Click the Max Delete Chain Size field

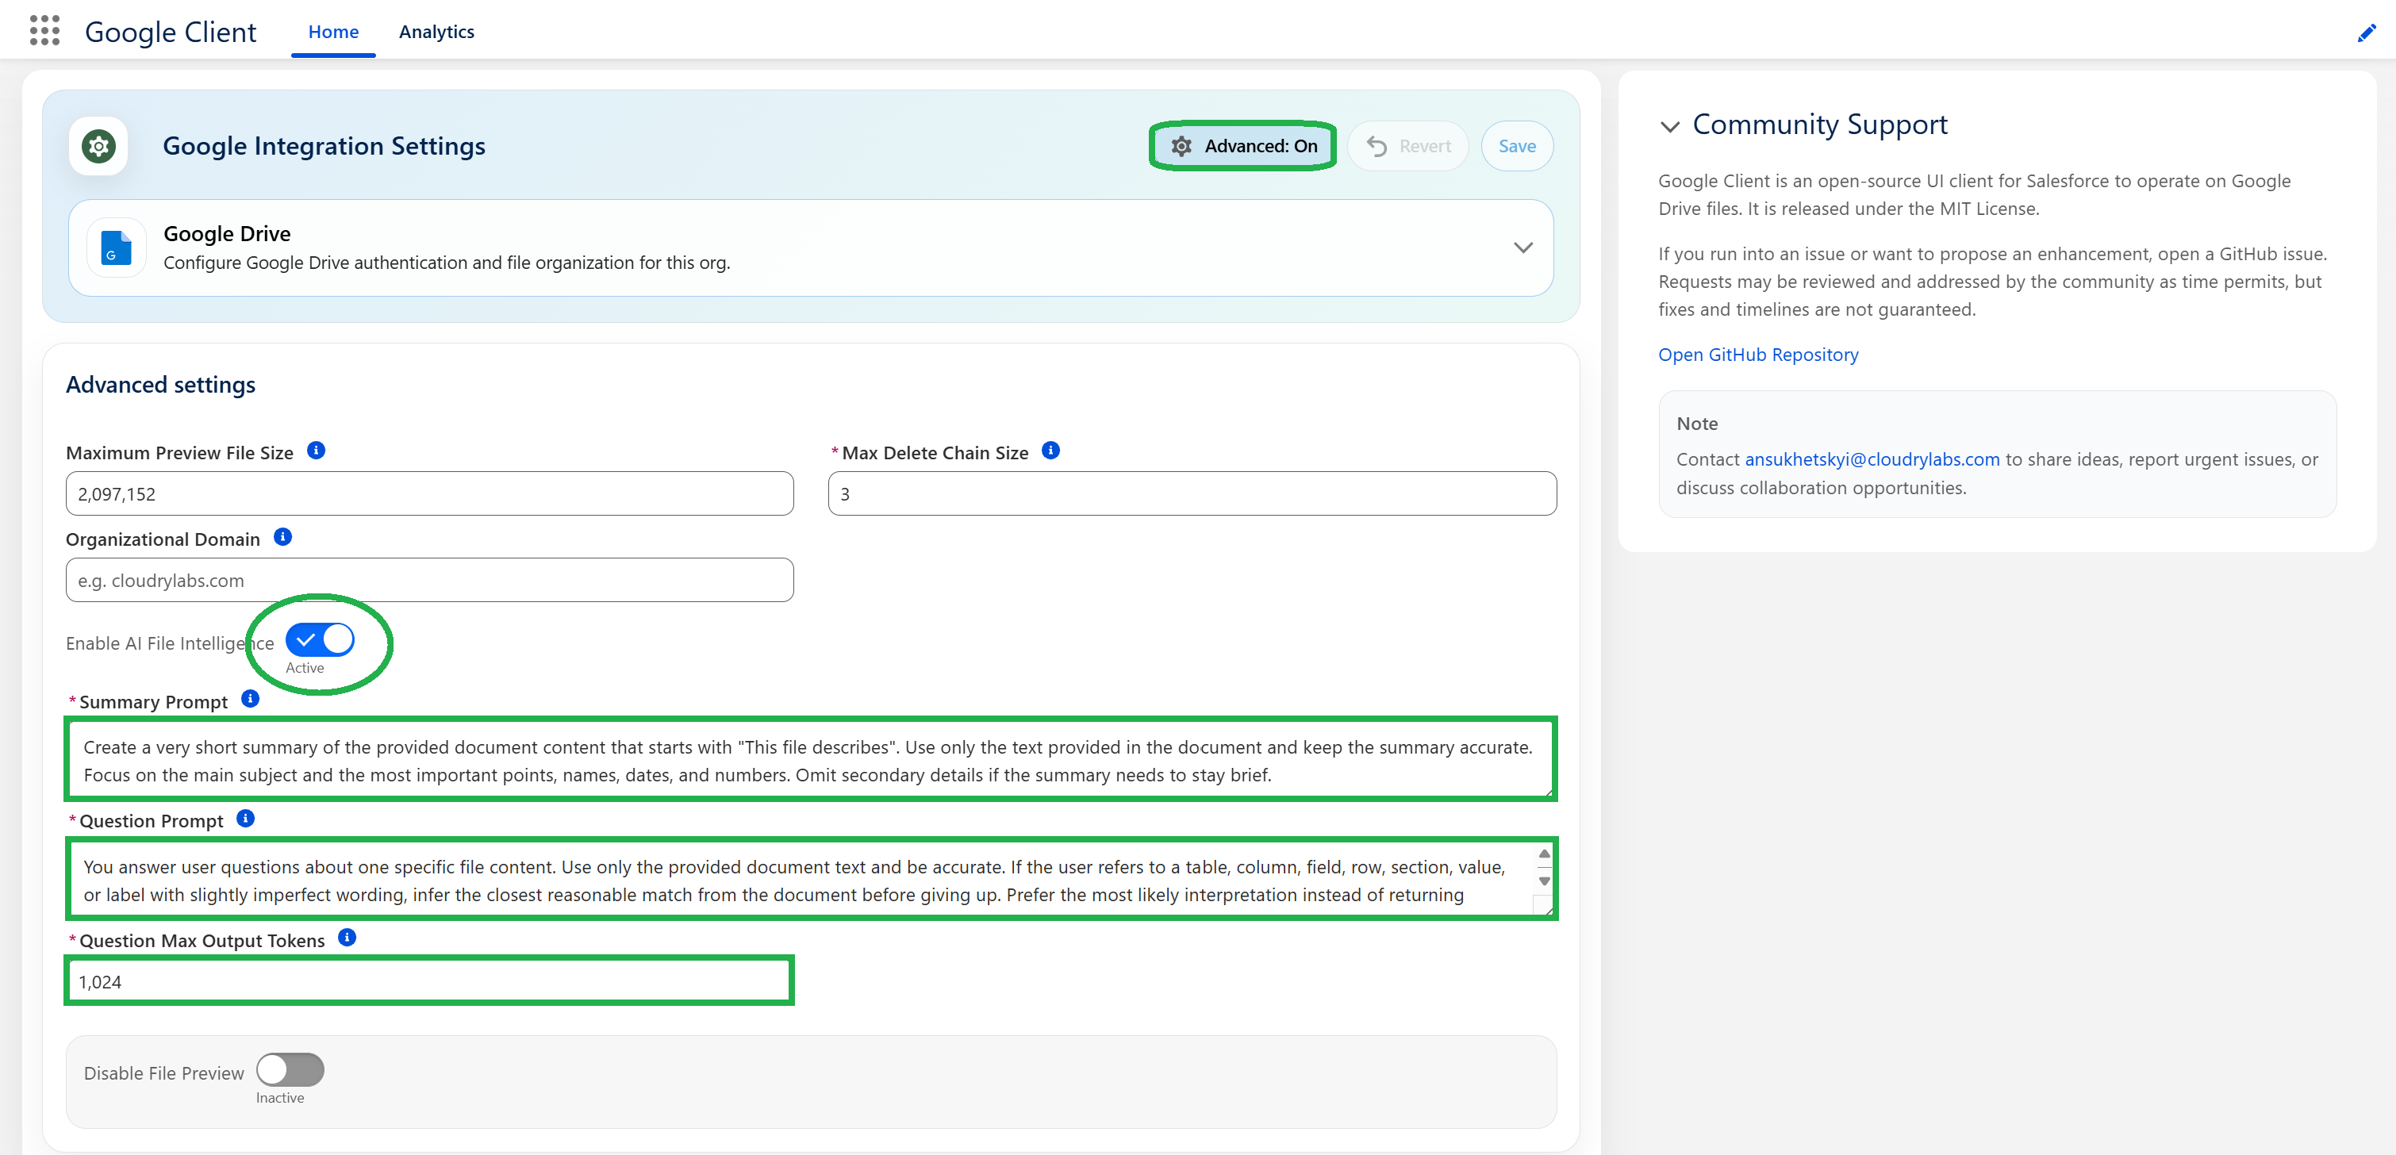tap(1192, 493)
